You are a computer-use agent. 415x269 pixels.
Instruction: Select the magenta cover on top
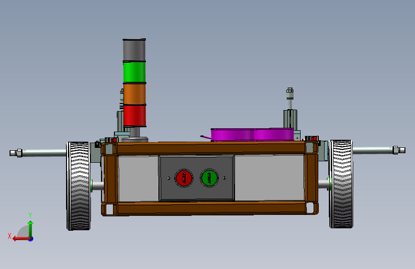tap(252, 134)
